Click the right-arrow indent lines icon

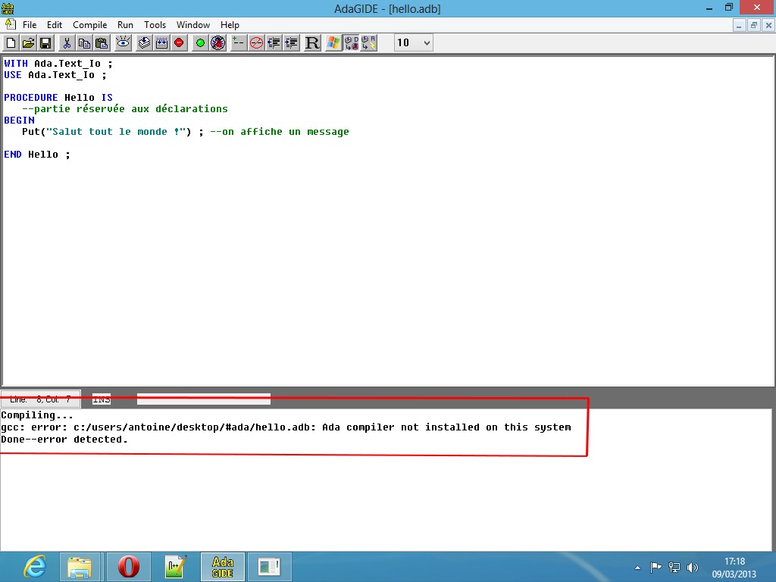click(291, 43)
